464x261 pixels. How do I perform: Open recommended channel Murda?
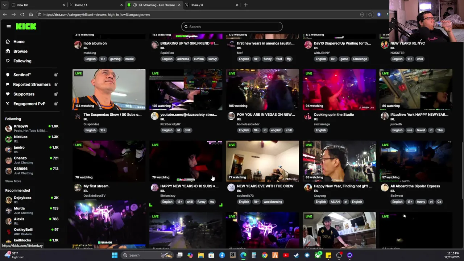pyautogui.click(x=32, y=210)
